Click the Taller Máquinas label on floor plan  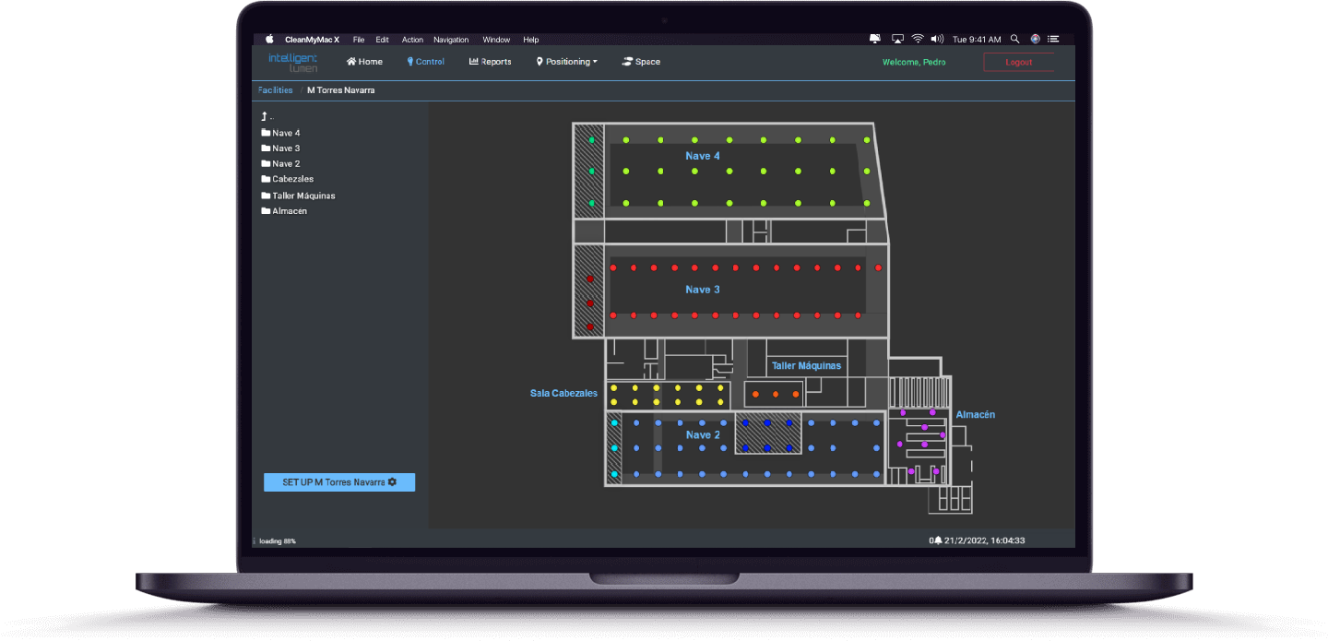click(x=807, y=366)
